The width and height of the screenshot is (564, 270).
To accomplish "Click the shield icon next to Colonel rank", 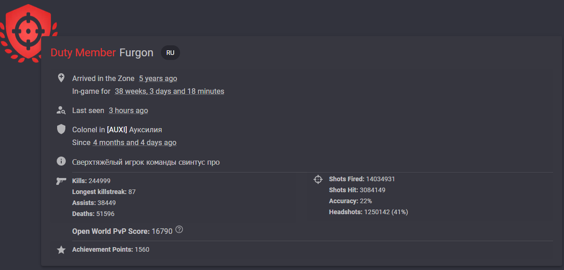I will tap(61, 130).
